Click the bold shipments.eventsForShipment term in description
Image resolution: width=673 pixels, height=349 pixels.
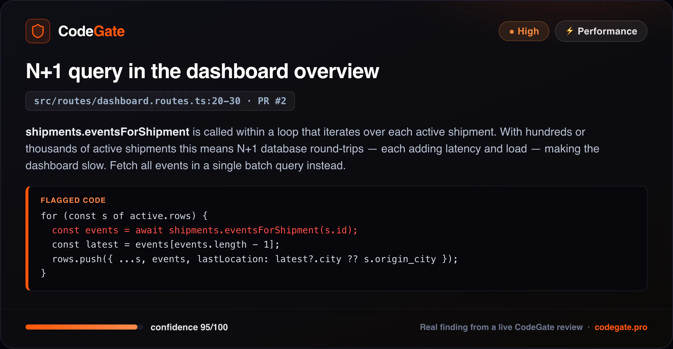coord(107,132)
